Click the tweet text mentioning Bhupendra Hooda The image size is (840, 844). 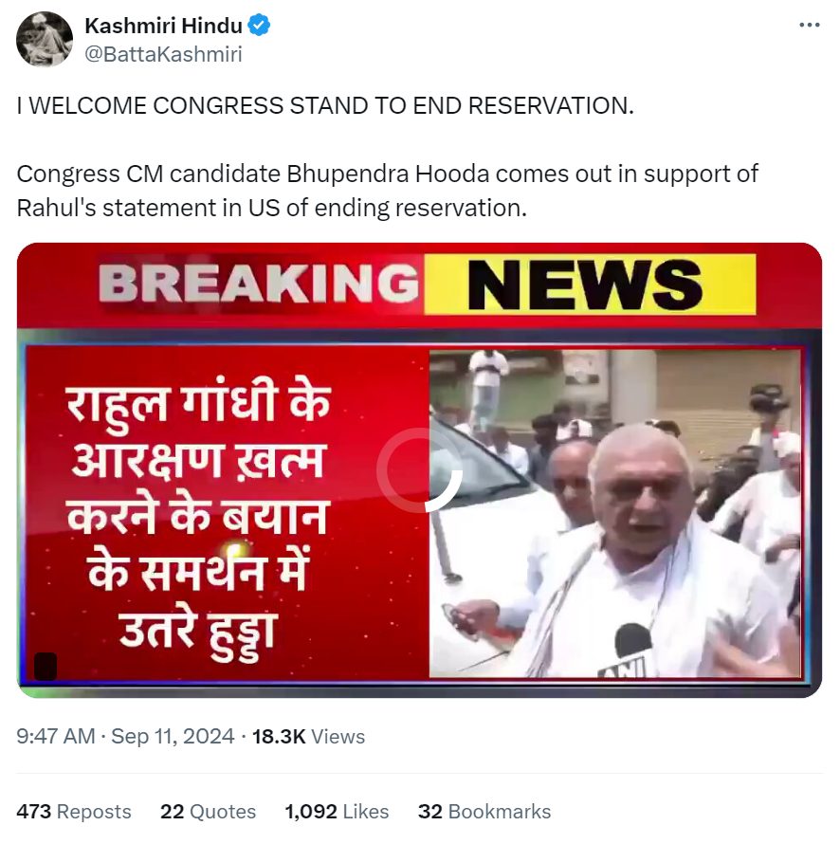click(x=388, y=191)
